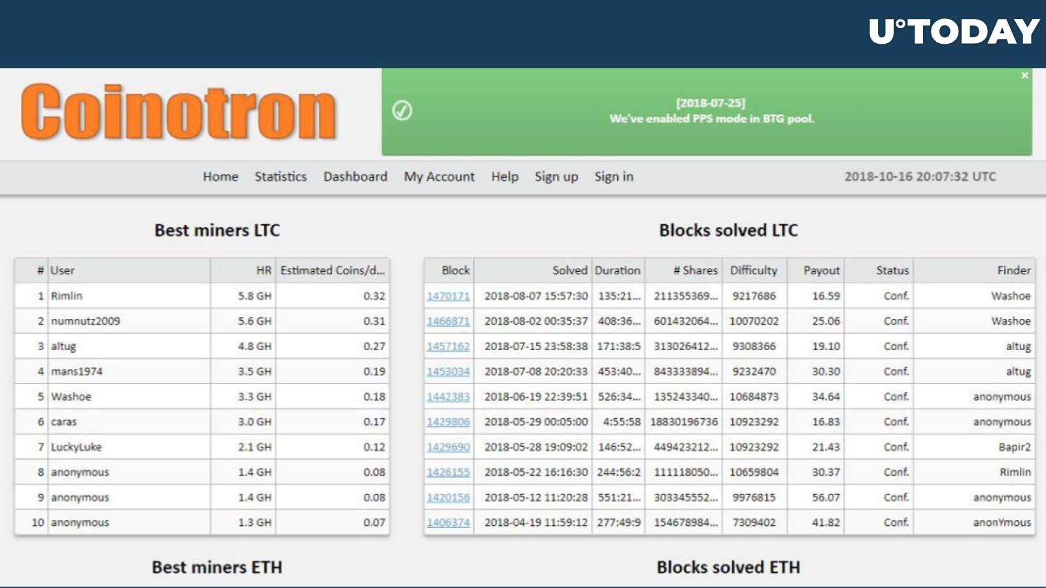Viewport: 1046px width, 588px height.
Task: Click the 'Best miners LTC' heading
Action: [x=217, y=230]
